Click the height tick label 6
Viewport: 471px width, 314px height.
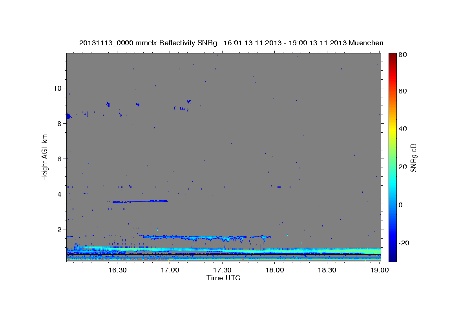click(59, 159)
